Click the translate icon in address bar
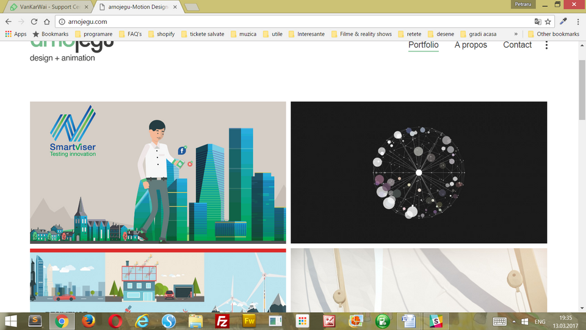Viewport: 586px width, 330px height. click(538, 21)
